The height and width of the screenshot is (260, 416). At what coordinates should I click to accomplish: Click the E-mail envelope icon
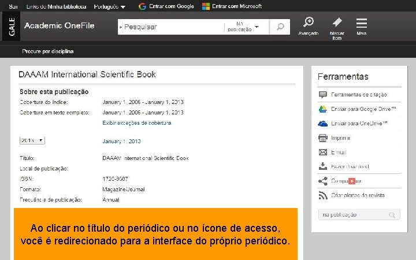323,153
